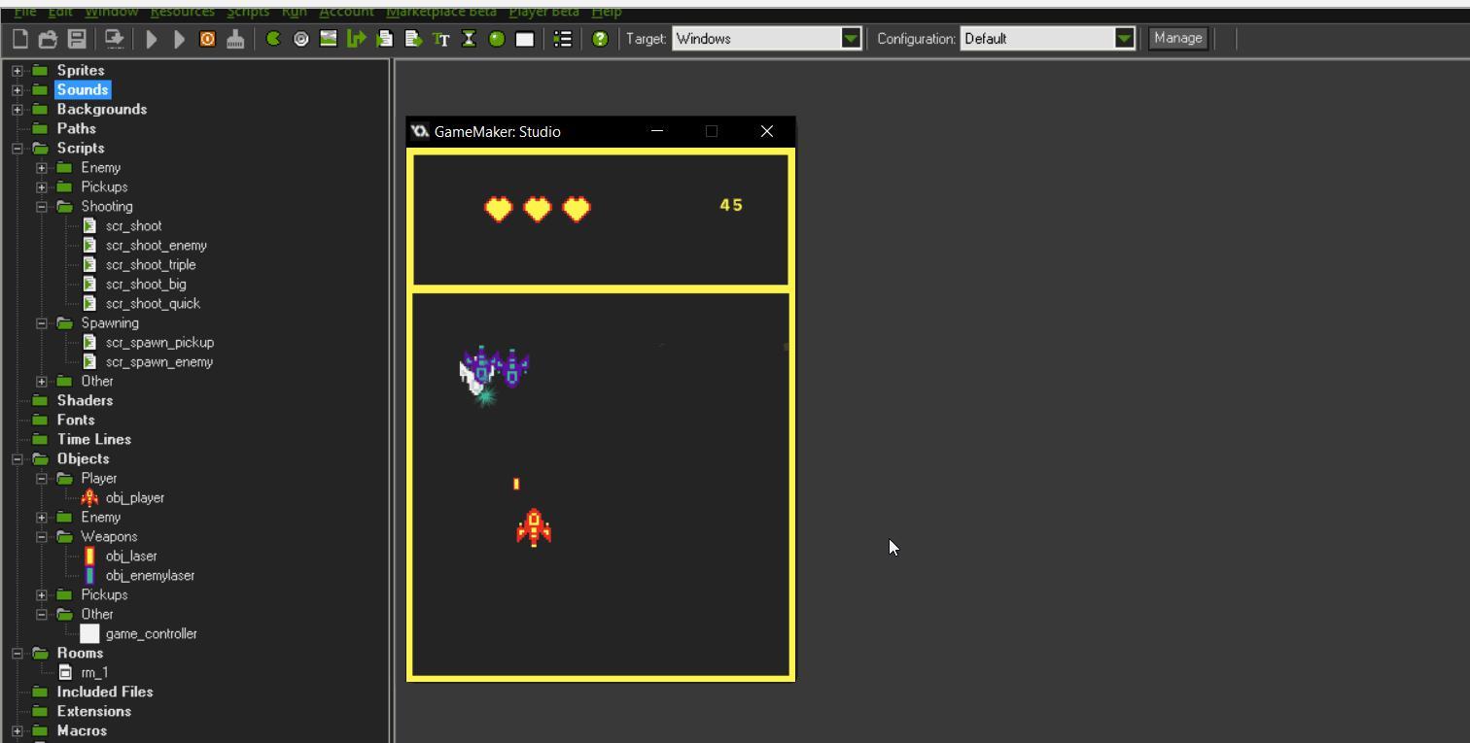Screen dimensions: 1470x743
Task: Collapse the Shooting scripts folder
Action: [42, 207]
